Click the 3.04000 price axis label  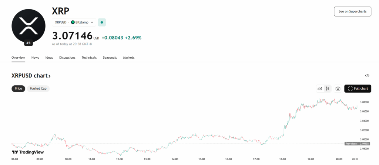pyautogui.click(x=364, y=121)
